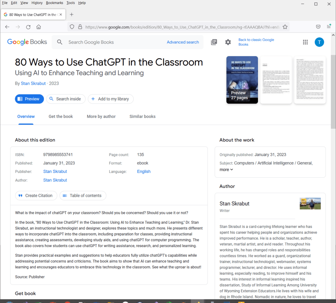This screenshot has width=336, height=303.
Task: Expand the Subject 'more' dropdown
Action: [x=226, y=170]
